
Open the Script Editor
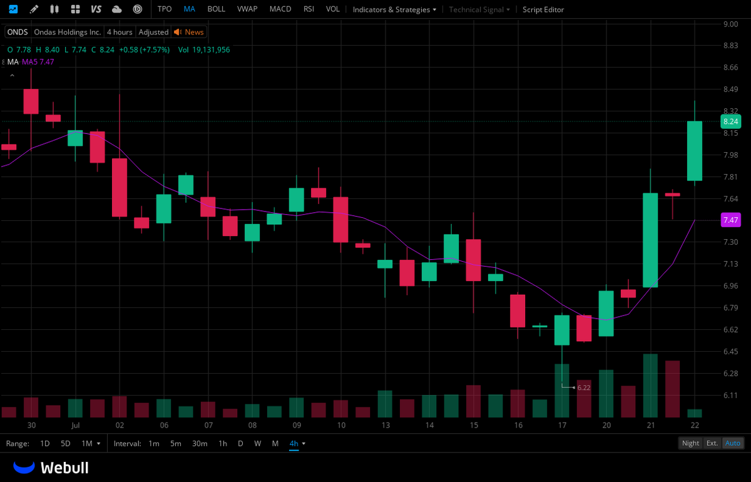point(543,9)
